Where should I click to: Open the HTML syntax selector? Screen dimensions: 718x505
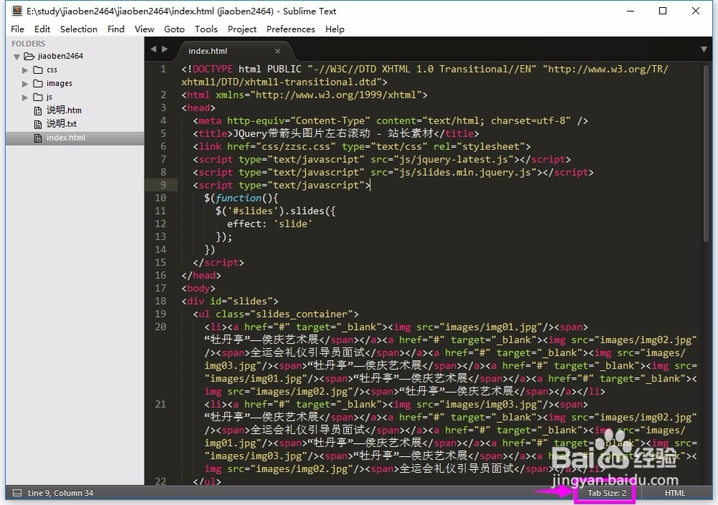pyautogui.click(x=674, y=493)
